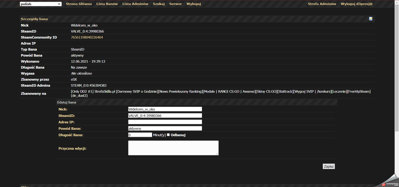The image size is (399, 187).
Task: Open the Szukaj menu item
Action: tap(159, 4)
